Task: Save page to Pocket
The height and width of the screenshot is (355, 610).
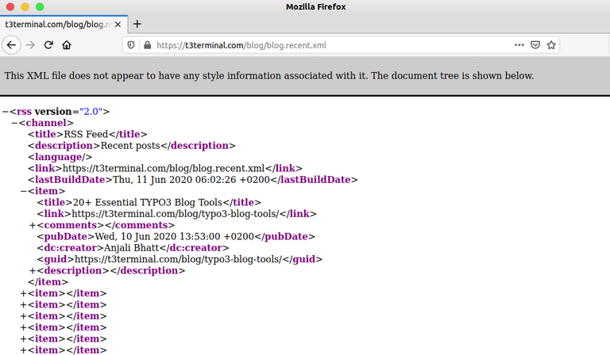Action: (535, 45)
